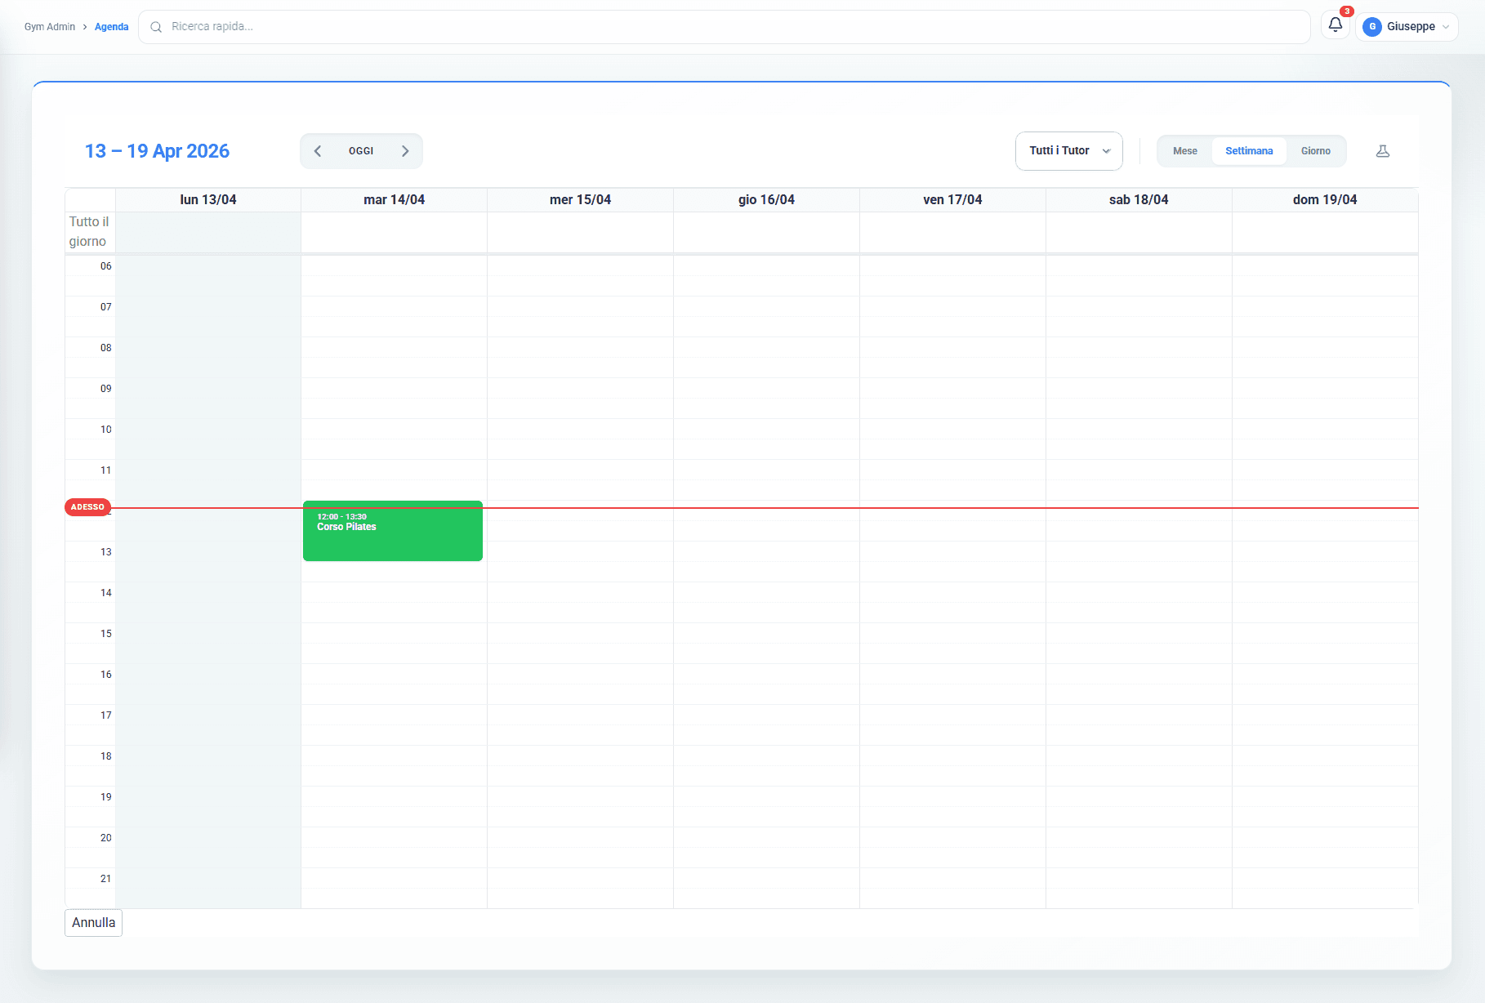
Task: Select the Settimana view
Action: [1248, 151]
